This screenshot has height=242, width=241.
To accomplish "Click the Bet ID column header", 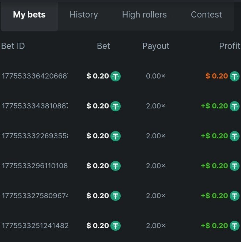I will click(13, 46).
